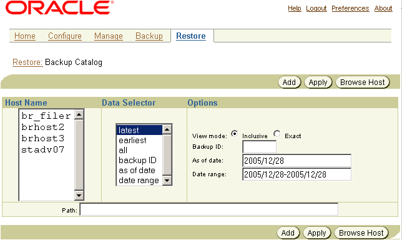The height and width of the screenshot is (240, 402).
Task: Click the As of date field
Action: pyautogui.click(x=297, y=161)
